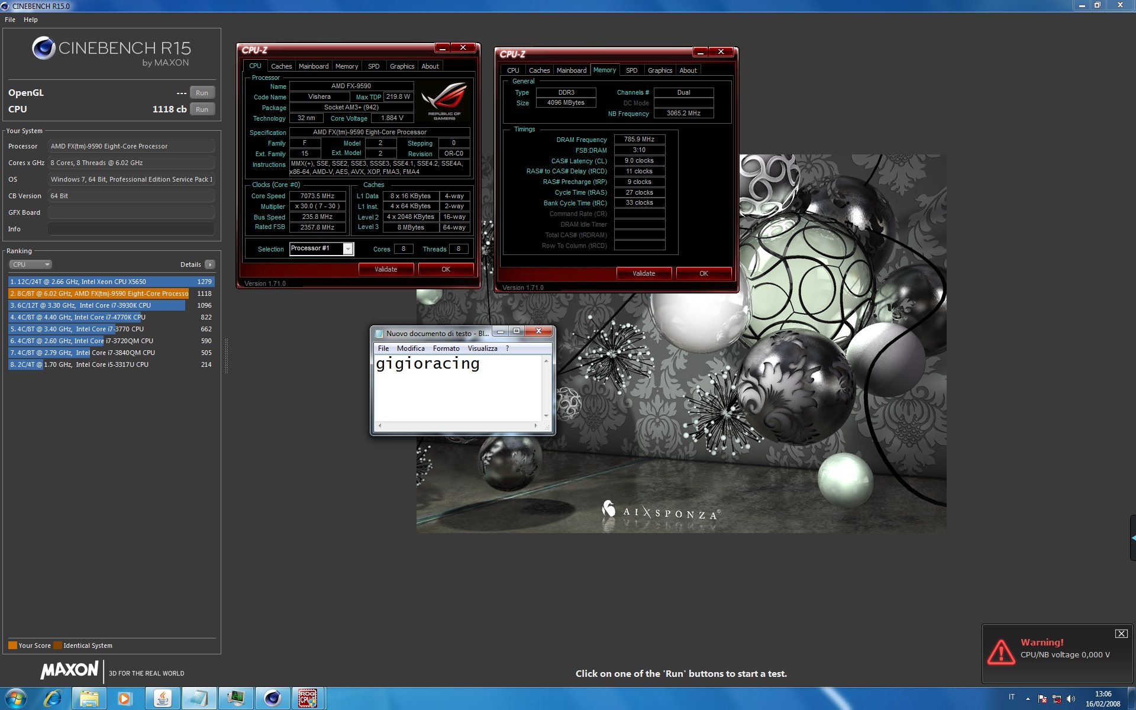The height and width of the screenshot is (710, 1136).
Task: Click Cinebench title bar application icon
Action: 5,6
